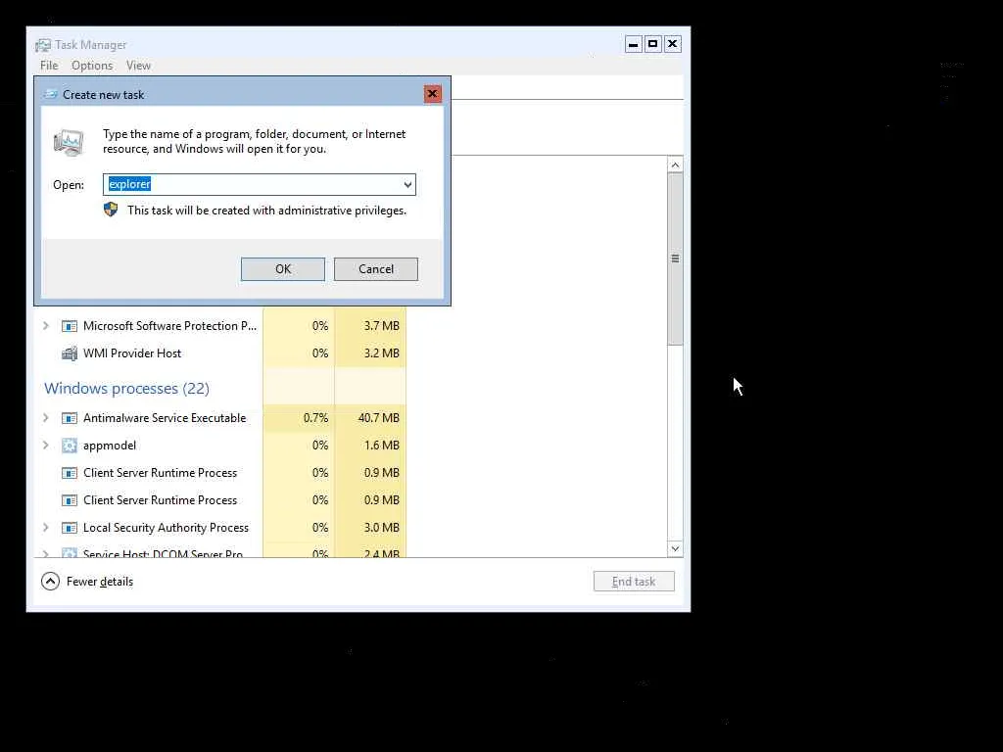Click the 1.6 MB memory value
Screen dimensions: 1003x752
[381, 446]
